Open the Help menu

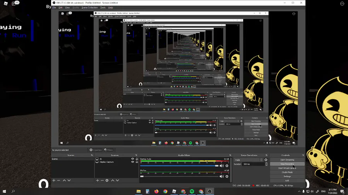pos(111,8)
